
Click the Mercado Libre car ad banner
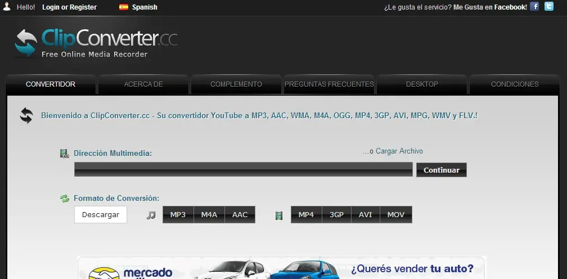tap(281, 268)
